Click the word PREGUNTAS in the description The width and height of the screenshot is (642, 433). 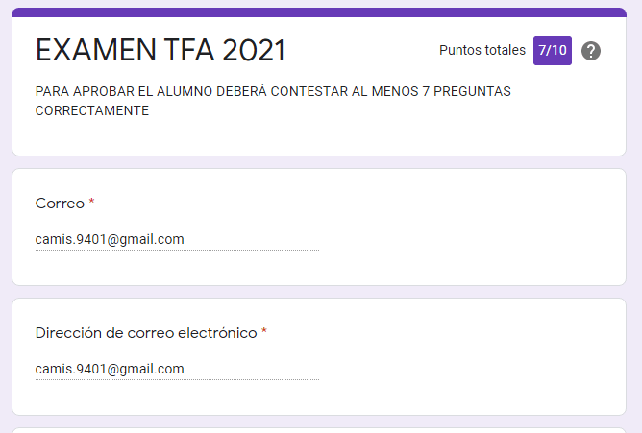[x=472, y=92]
